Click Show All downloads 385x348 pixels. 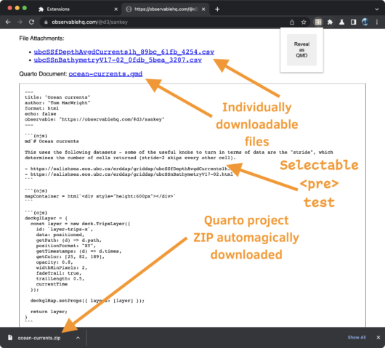pos(357,337)
